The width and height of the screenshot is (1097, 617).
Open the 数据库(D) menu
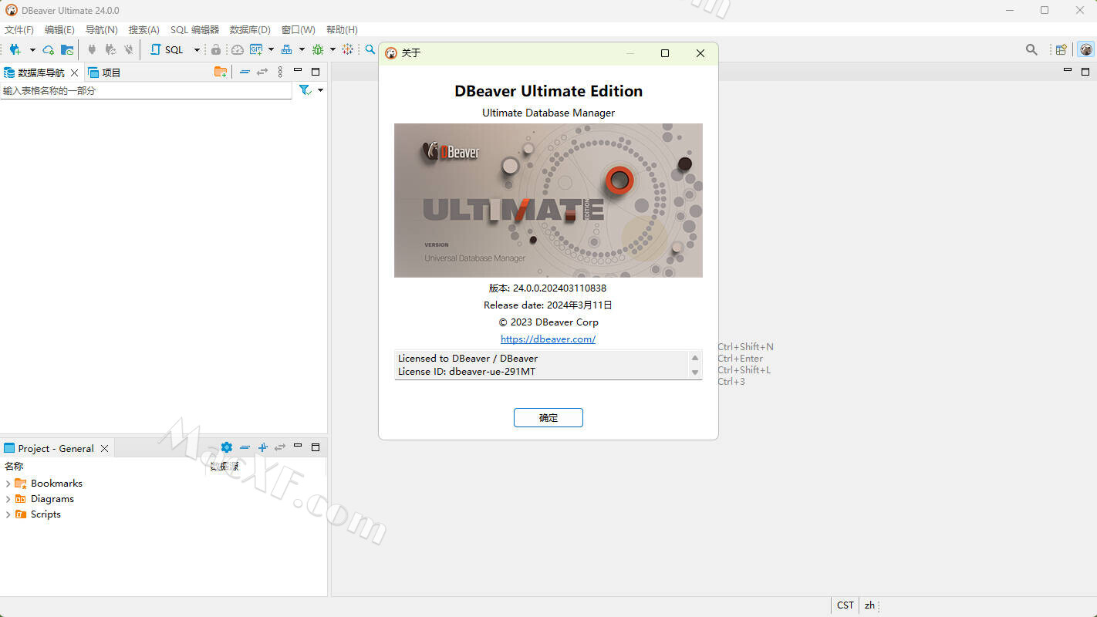pos(250,29)
